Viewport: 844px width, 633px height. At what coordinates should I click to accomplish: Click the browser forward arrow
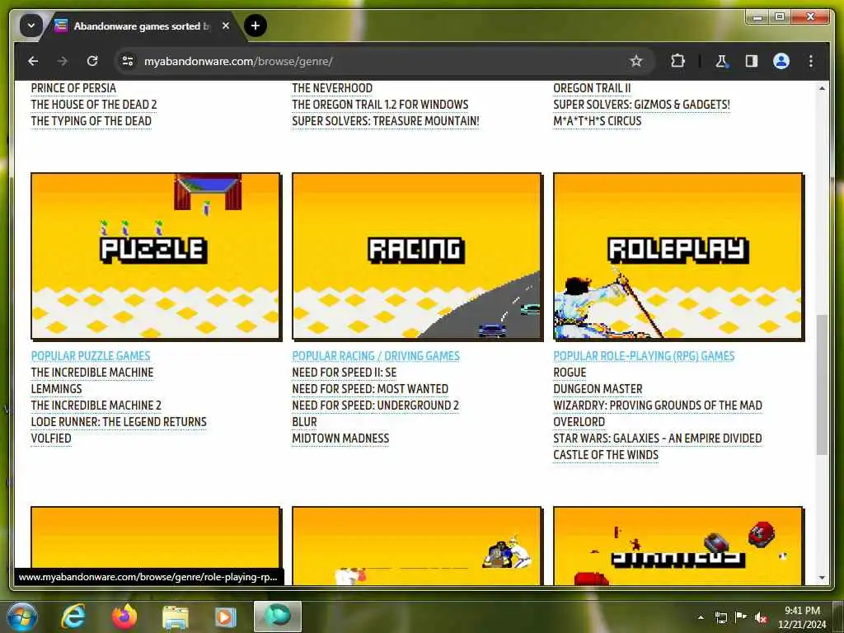[x=63, y=61]
